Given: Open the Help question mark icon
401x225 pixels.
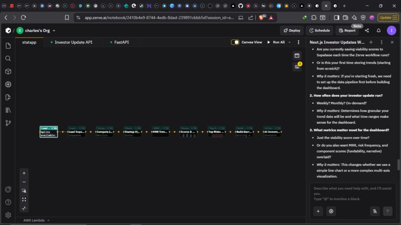Looking at the screenshot, I should click(8, 202).
